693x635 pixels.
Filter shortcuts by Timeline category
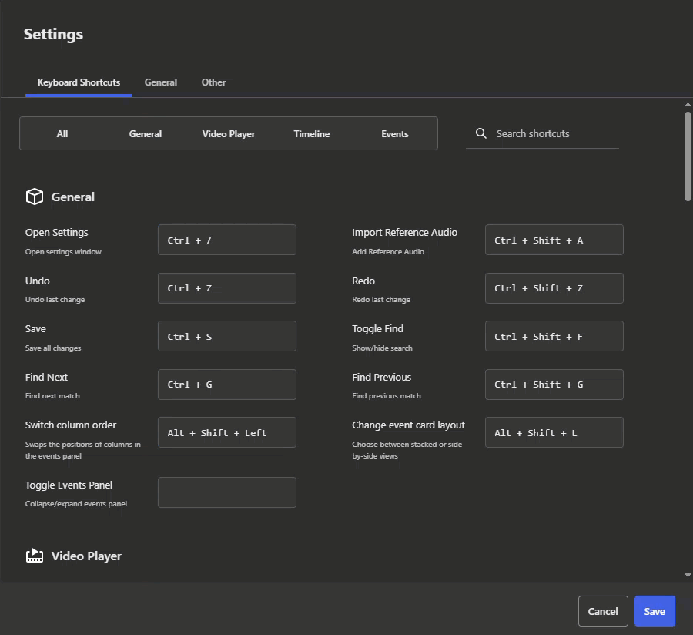(x=311, y=133)
